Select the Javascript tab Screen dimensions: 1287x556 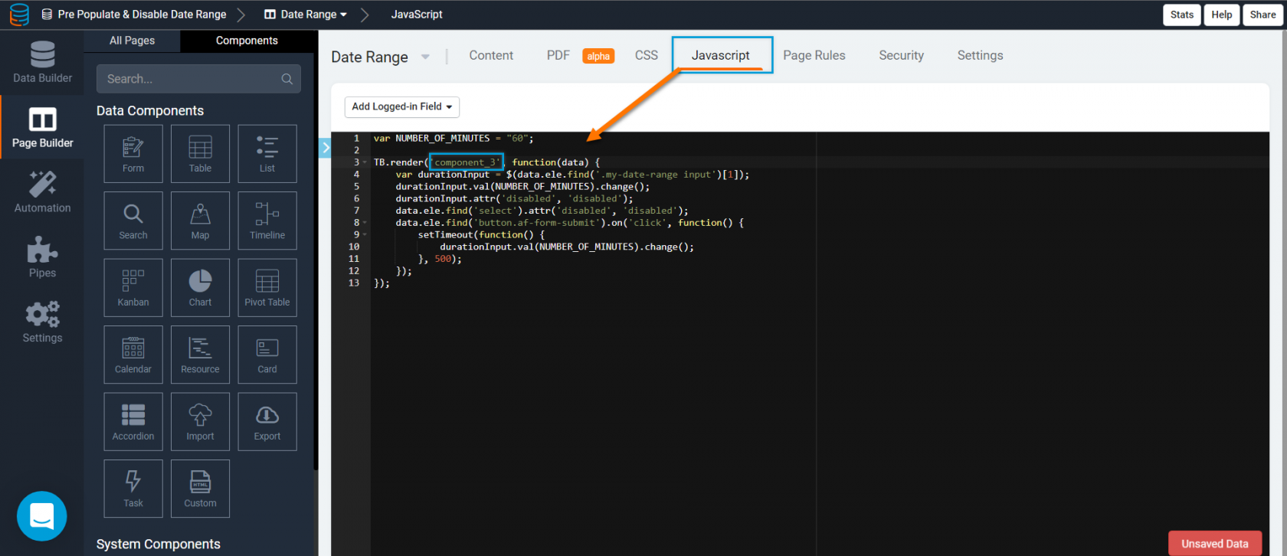point(721,55)
